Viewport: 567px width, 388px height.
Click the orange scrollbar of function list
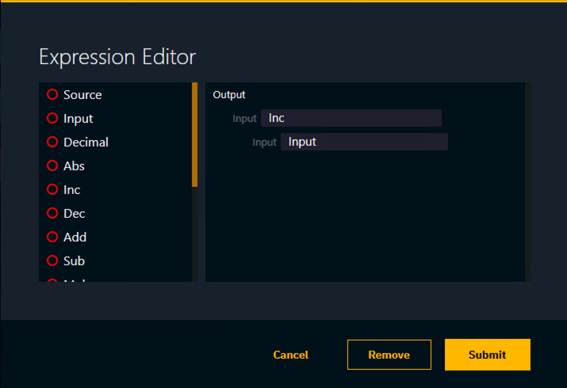tap(195, 135)
